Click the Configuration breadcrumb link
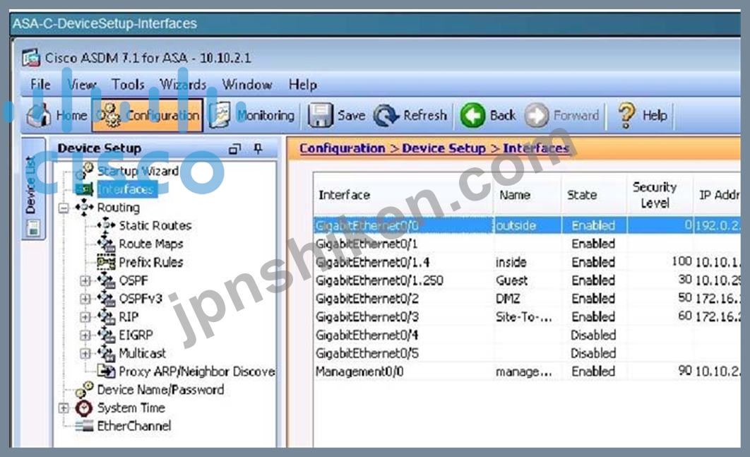This screenshot has width=750, height=457. click(343, 148)
